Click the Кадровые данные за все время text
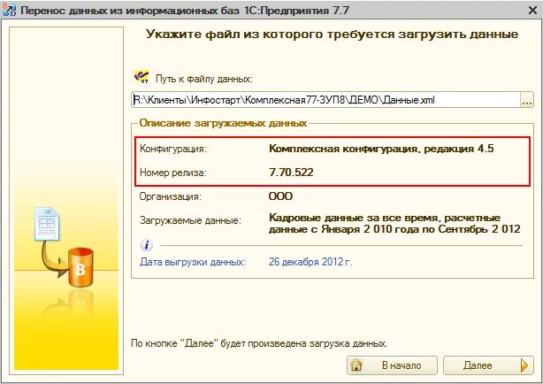The image size is (543, 384). [394, 223]
